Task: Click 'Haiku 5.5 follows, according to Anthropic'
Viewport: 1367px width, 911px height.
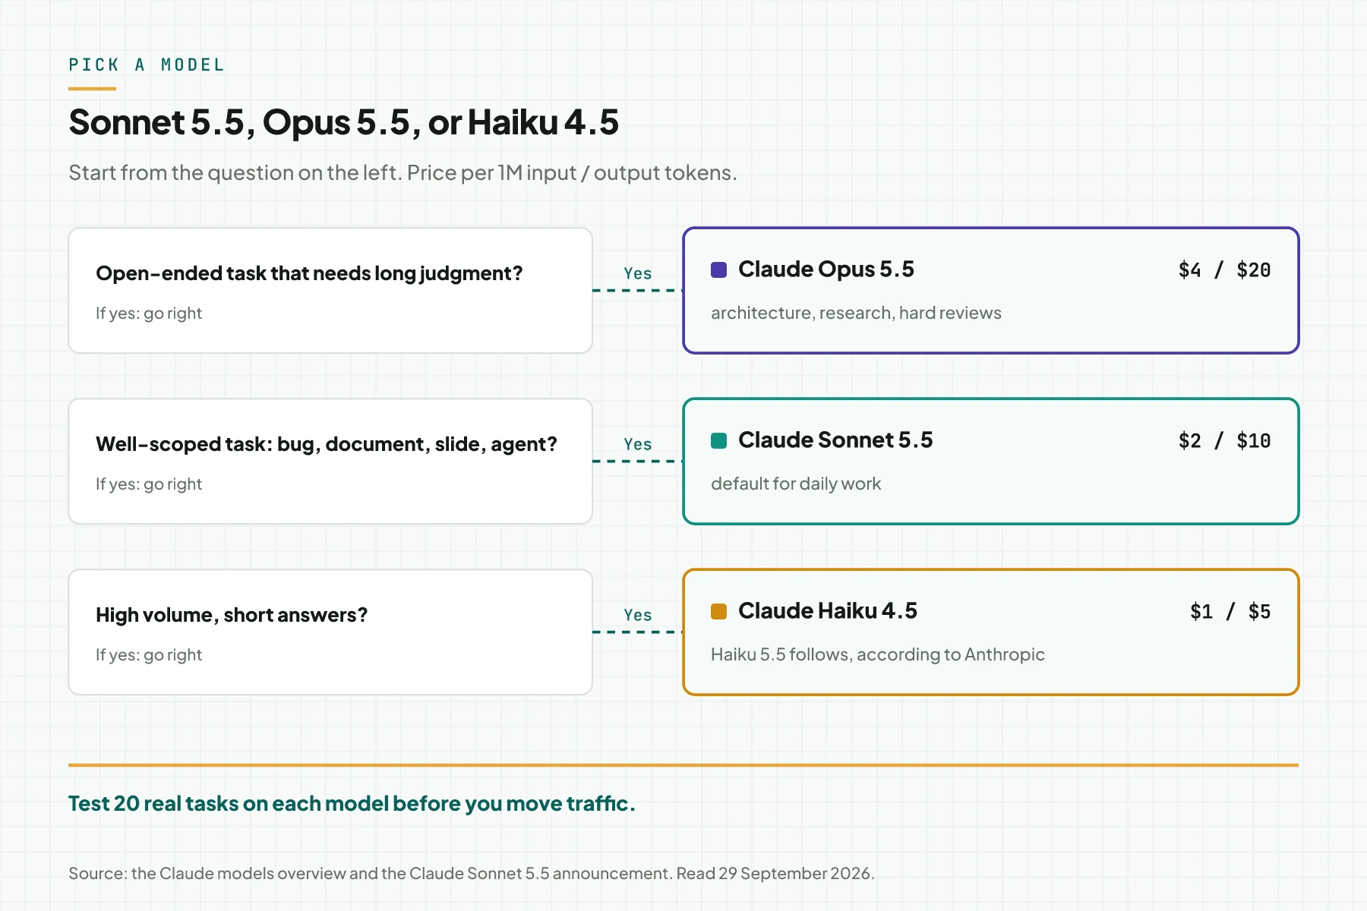Action: (878, 654)
